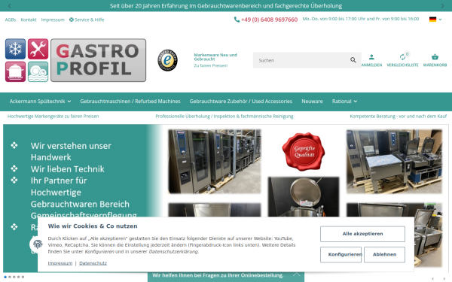Expand Ackermann Spültechnik menu

40,102
